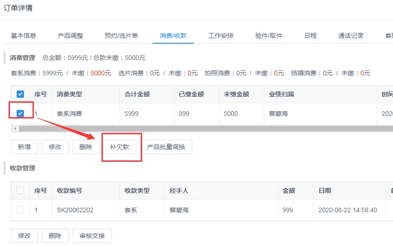Open 产品批量调换
393x246 pixels.
pos(166,147)
